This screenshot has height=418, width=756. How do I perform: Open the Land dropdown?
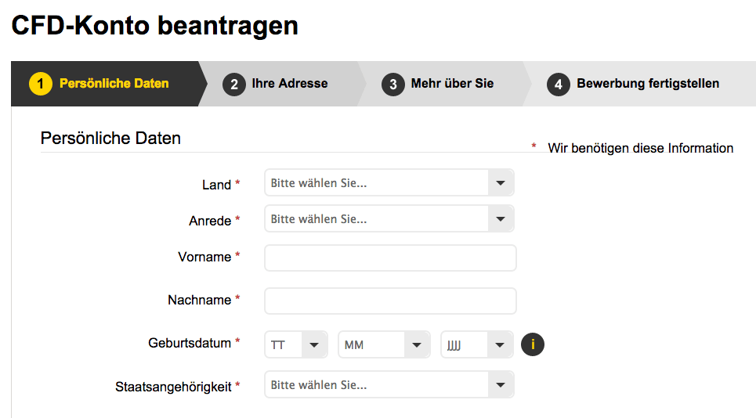click(x=389, y=182)
